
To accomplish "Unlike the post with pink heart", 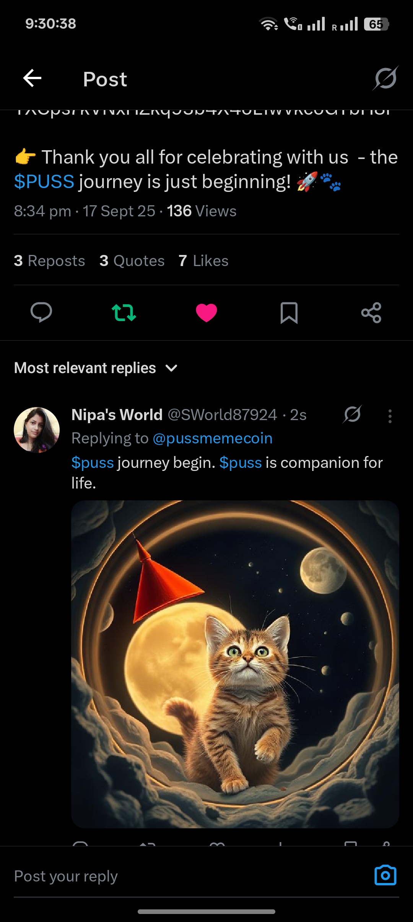I will click(206, 312).
